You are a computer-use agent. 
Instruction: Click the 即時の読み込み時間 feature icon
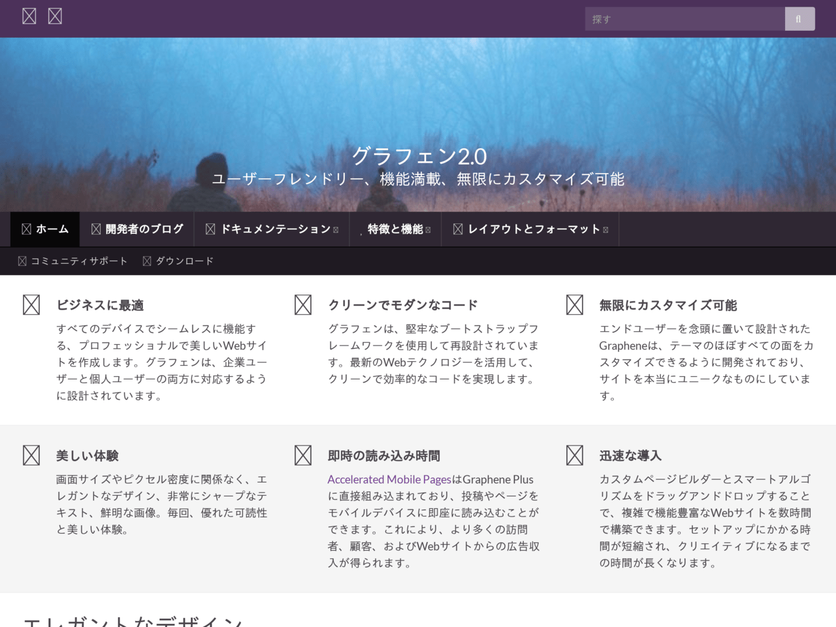point(303,455)
